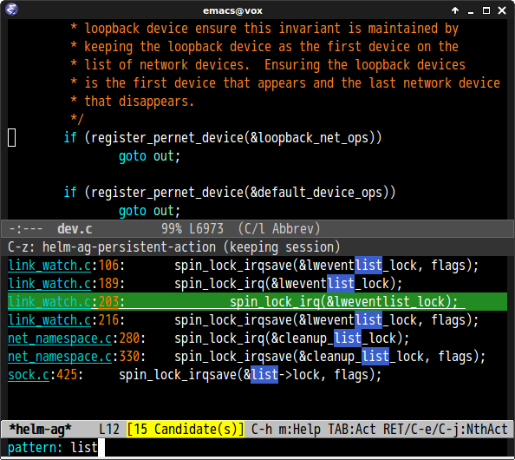This screenshot has height=460, width=515.
Task: Click the 'L12' line indicator in helm mode line
Action: click(x=109, y=429)
